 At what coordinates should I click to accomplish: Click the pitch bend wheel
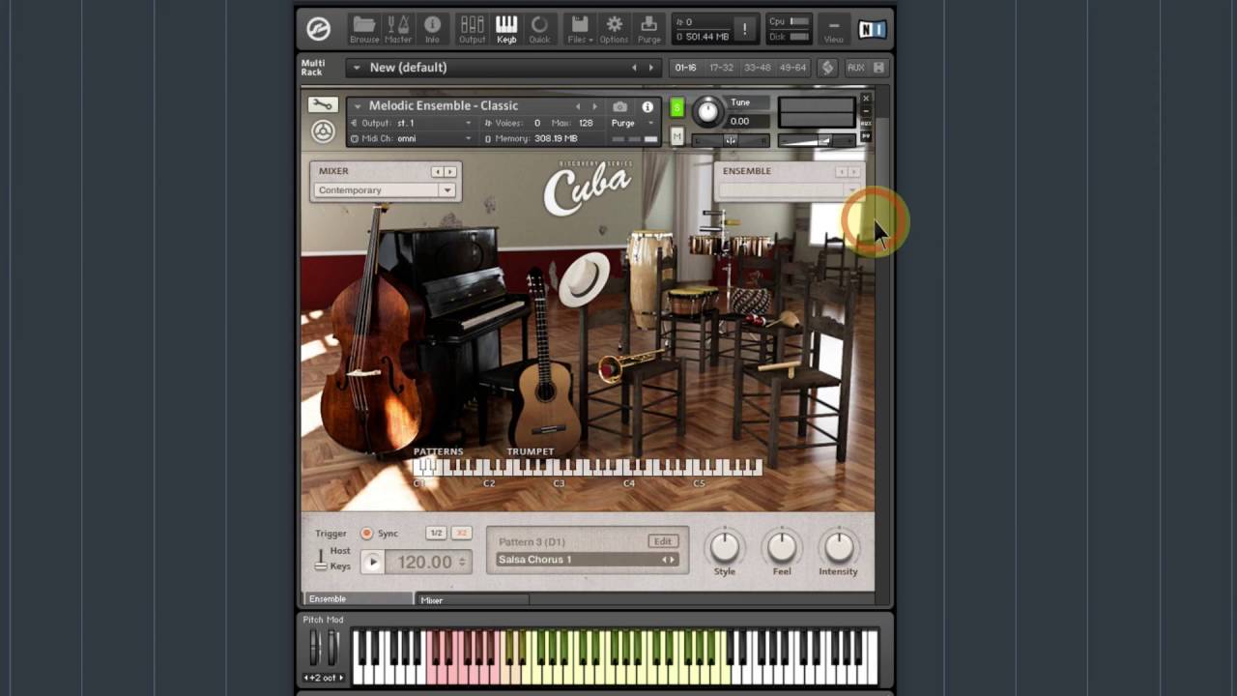point(313,648)
